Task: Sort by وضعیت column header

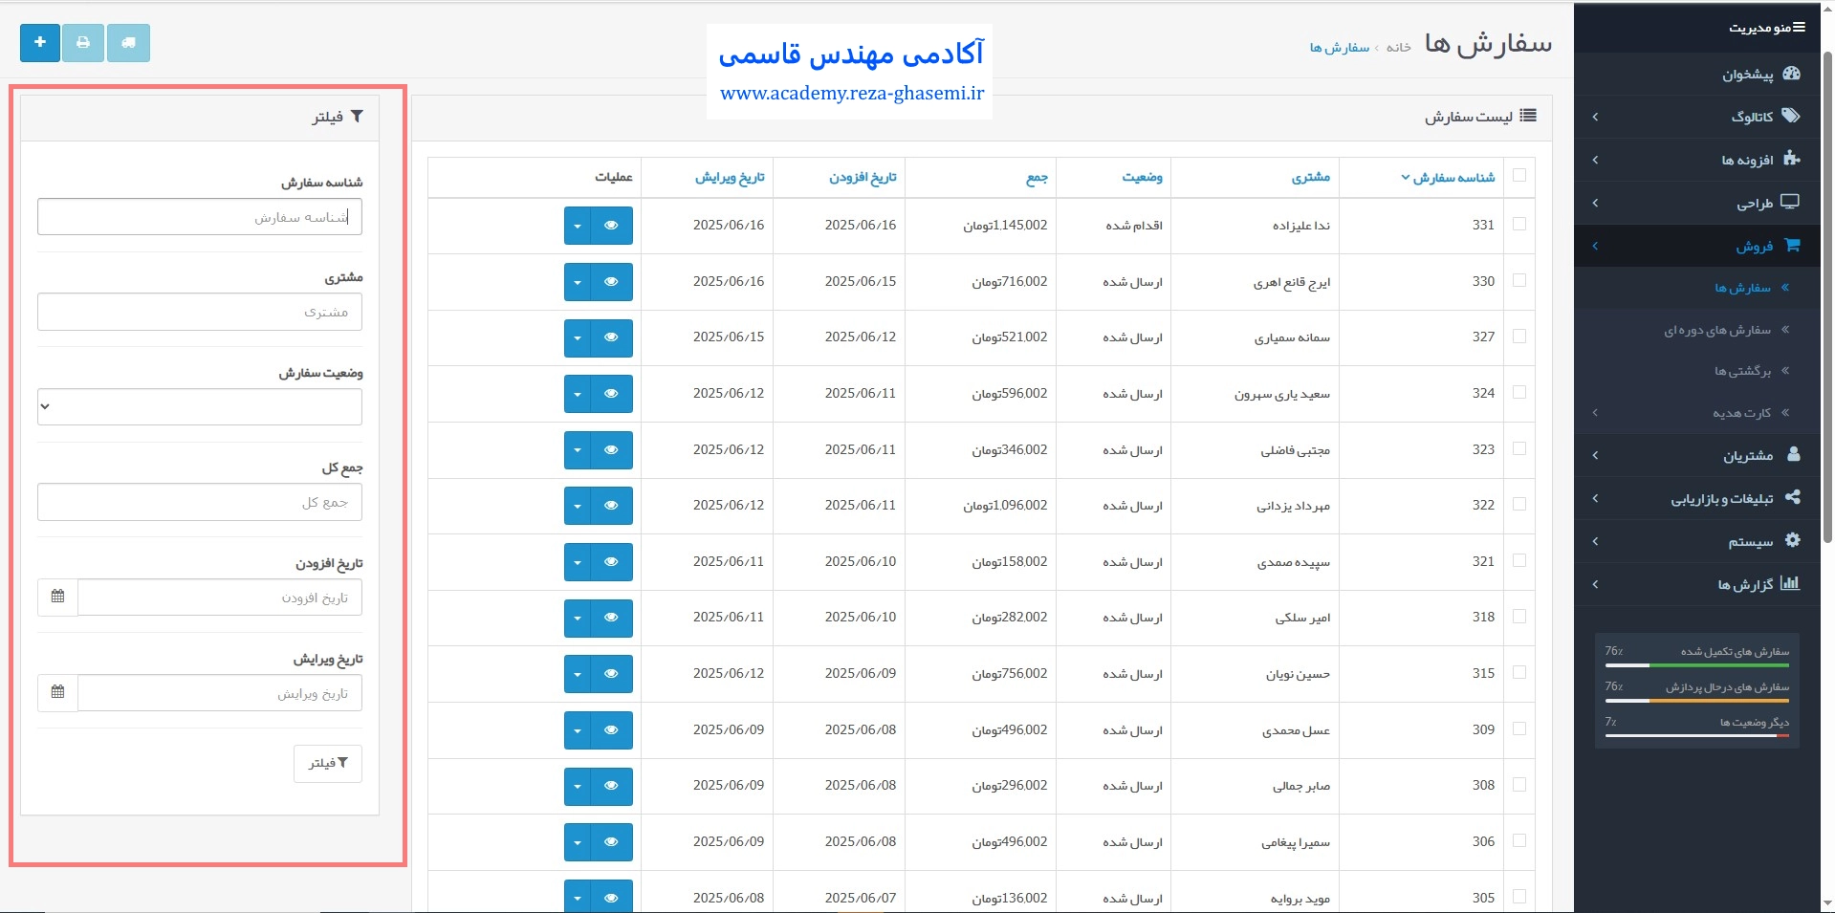Action: click(x=1143, y=178)
